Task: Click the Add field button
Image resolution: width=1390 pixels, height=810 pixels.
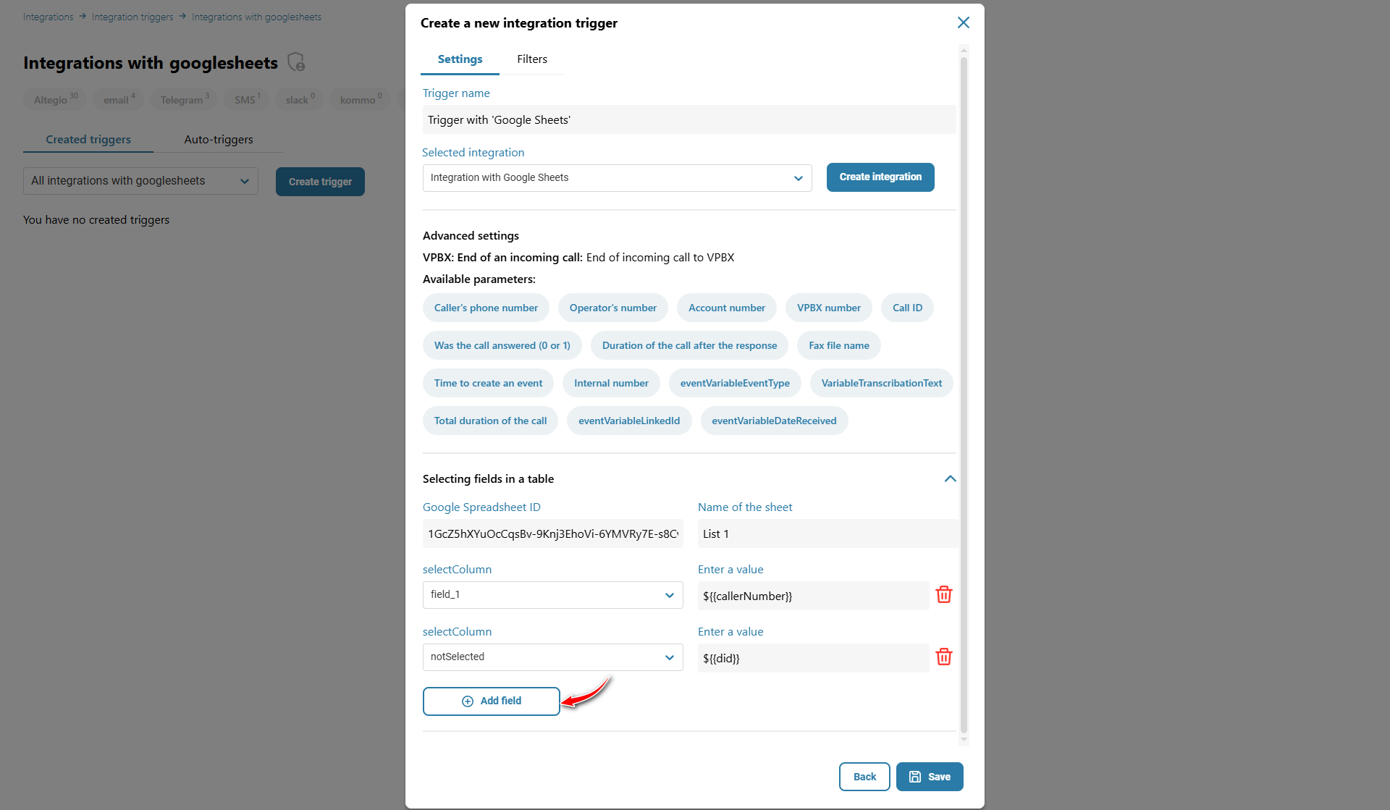Action: click(x=492, y=701)
